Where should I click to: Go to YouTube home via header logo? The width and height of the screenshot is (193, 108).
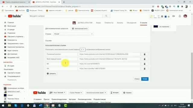coord(14,16)
